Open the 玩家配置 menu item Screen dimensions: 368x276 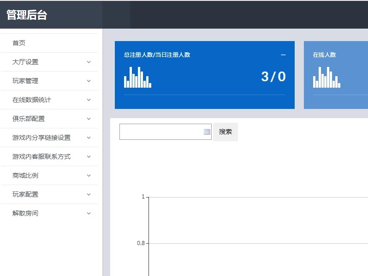[25, 194]
